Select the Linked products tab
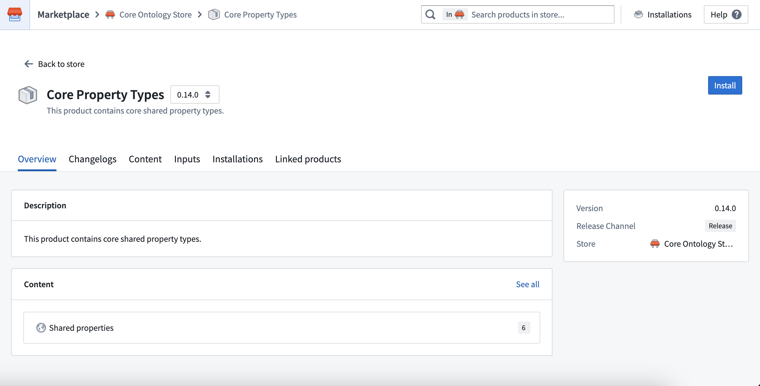 308,159
